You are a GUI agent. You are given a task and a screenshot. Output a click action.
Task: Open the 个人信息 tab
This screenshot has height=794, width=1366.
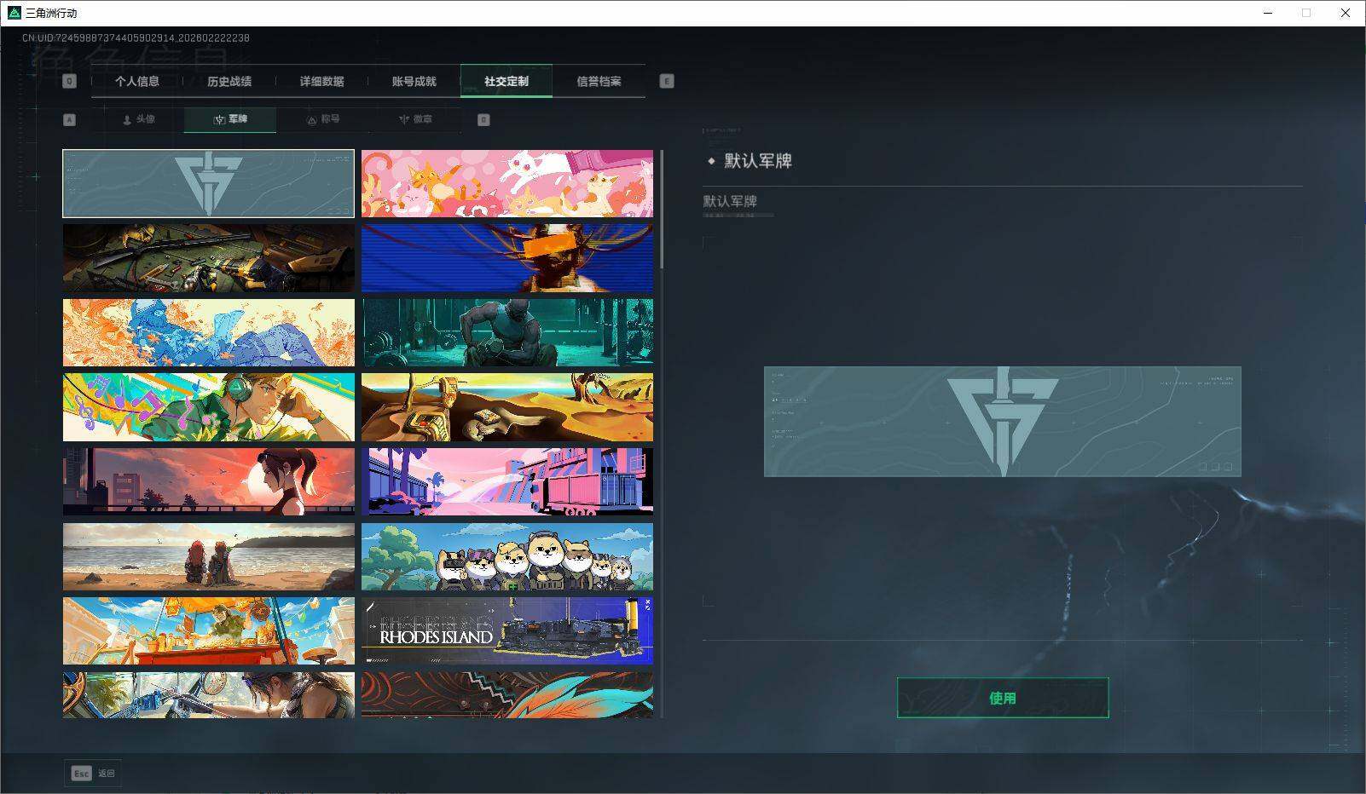(x=137, y=81)
